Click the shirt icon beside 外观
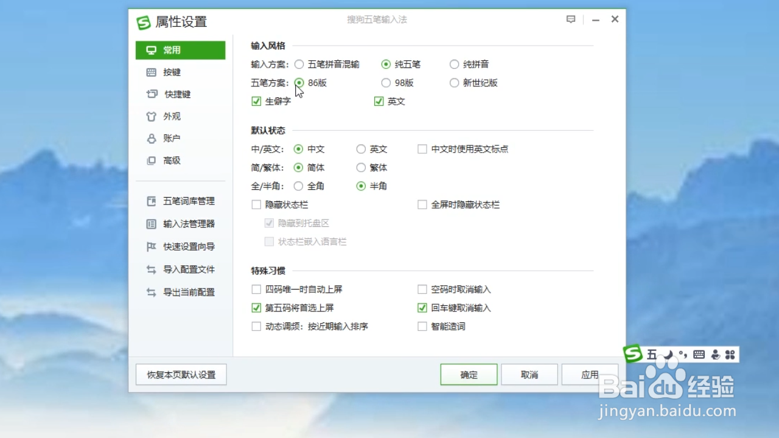Screen dimensions: 779x438 pos(152,116)
